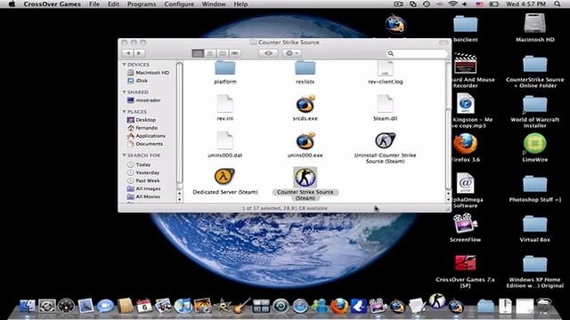The width and height of the screenshot is (570, 320).
Task: Open Wi-Fi status menu
Action: pyautogui.click(x=452, y=4)
